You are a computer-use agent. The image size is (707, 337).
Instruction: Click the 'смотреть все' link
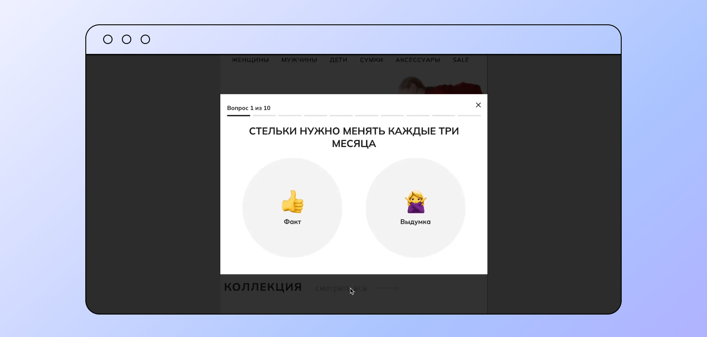[x=341, y=289]
